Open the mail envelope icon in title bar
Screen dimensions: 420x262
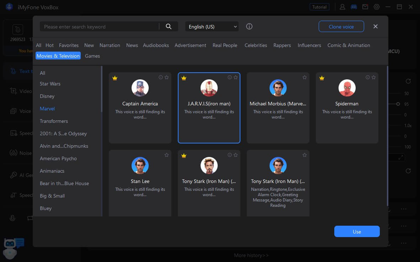point(365,7)
